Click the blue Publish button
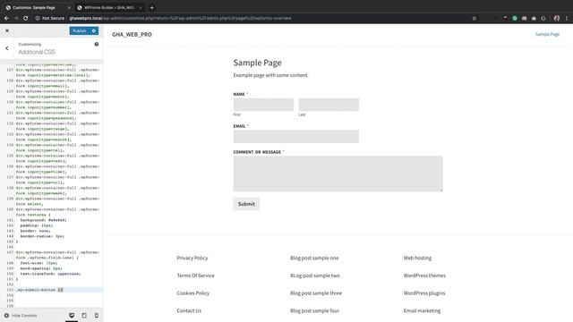 80,30
